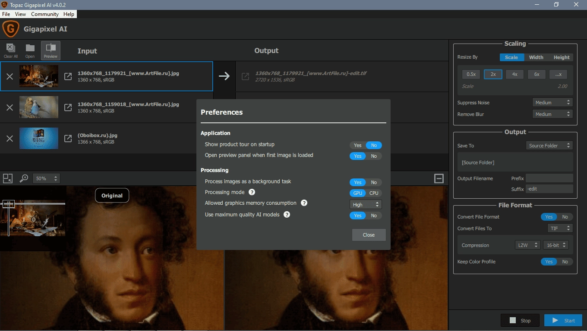Image resolution: width=587 pixels, height=331 pixels.
Task: Set product tour on startup to Yes
Action: 357,145
